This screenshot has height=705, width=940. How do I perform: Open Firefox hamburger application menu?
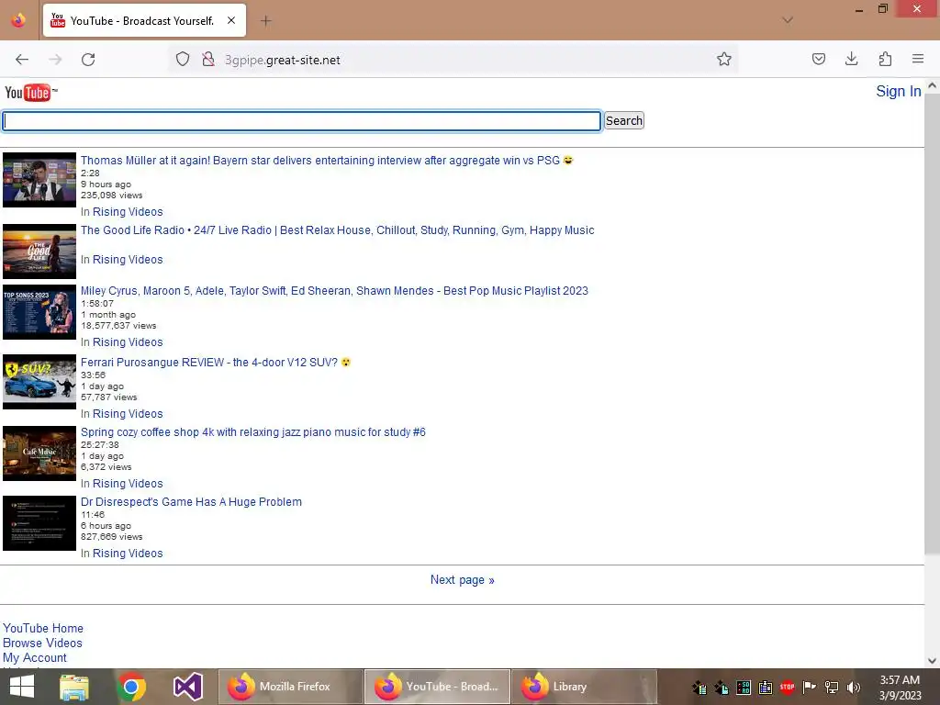[918, 60]
